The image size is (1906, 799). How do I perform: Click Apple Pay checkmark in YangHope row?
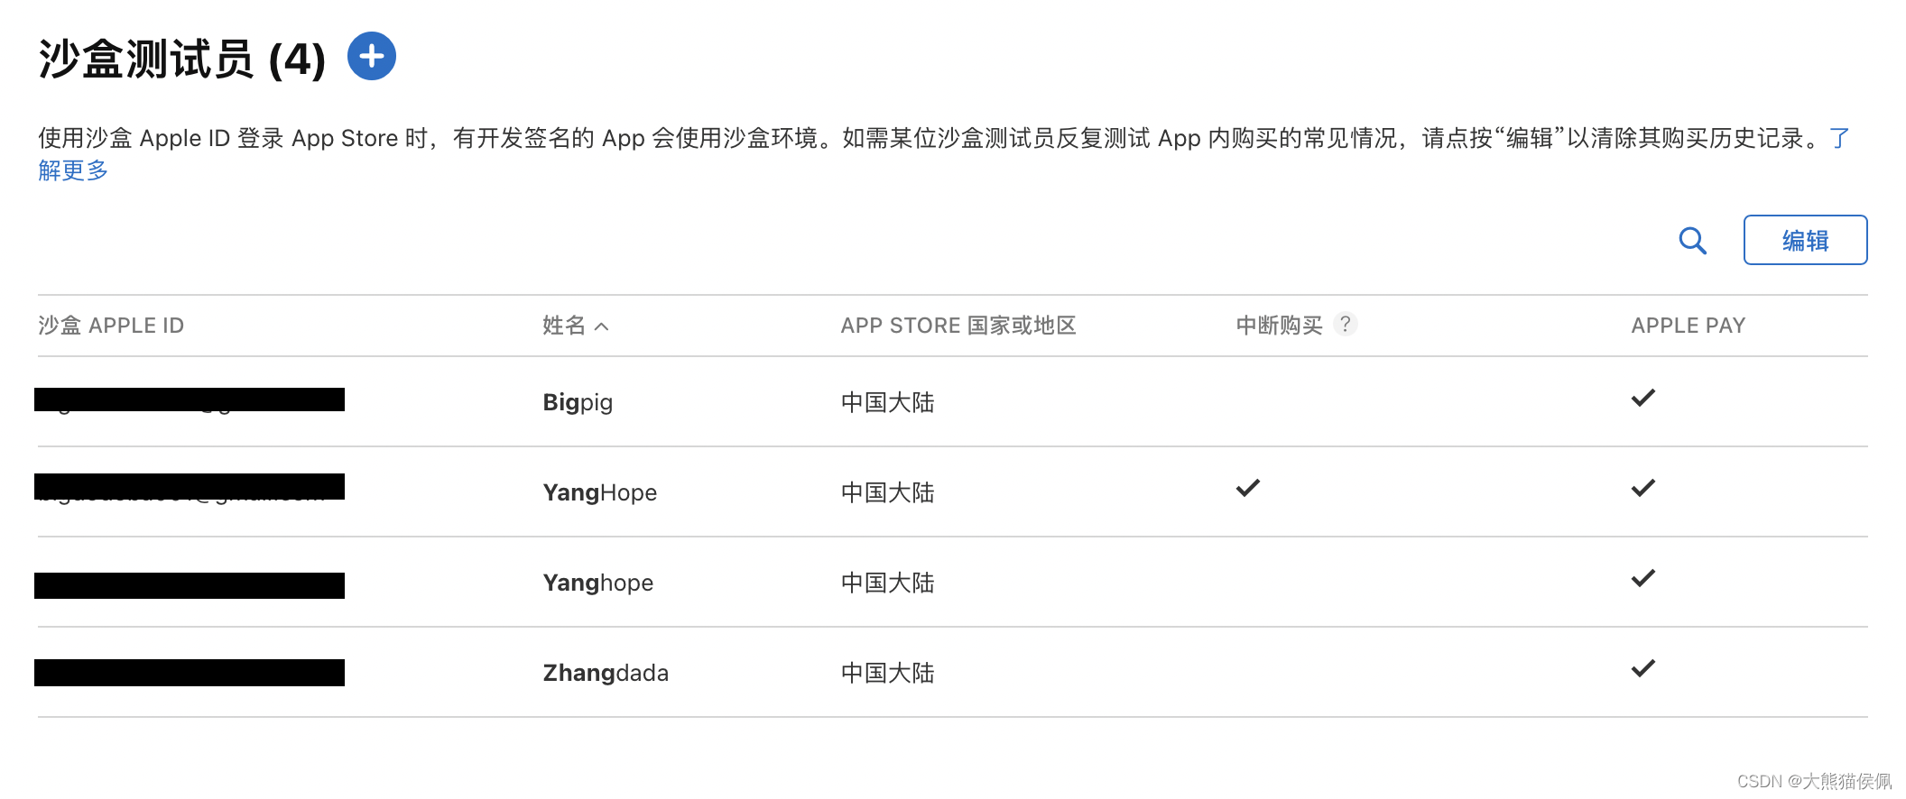point(1643,488)
